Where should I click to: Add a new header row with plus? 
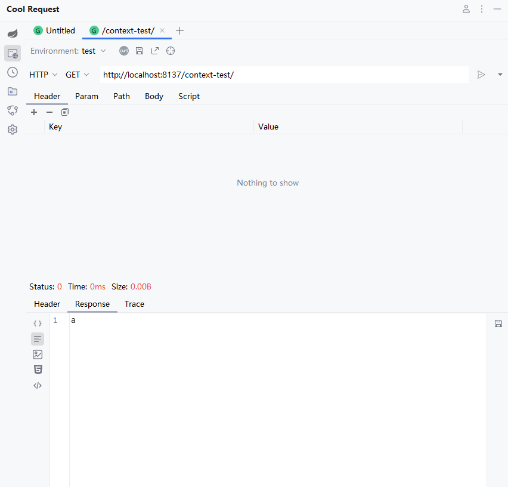pos(34,112)
